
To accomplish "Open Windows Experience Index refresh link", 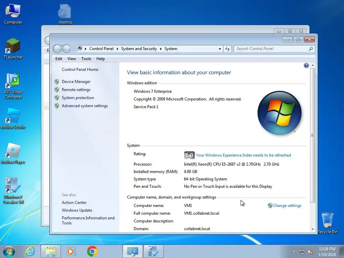I will (x=243, y=155).
